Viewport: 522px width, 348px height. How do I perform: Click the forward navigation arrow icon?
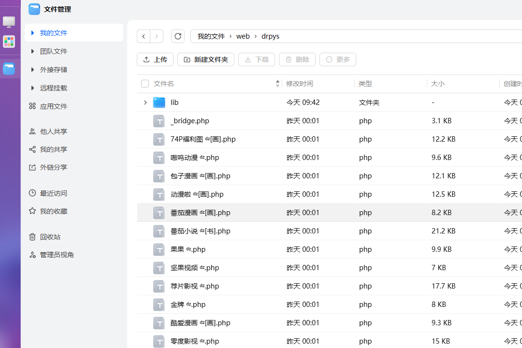tap(157, 36)
